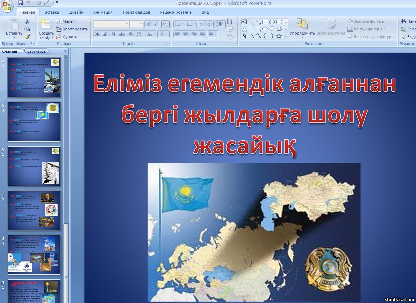
Task: Open line spacing dropdown
Action: pos(220,24)
